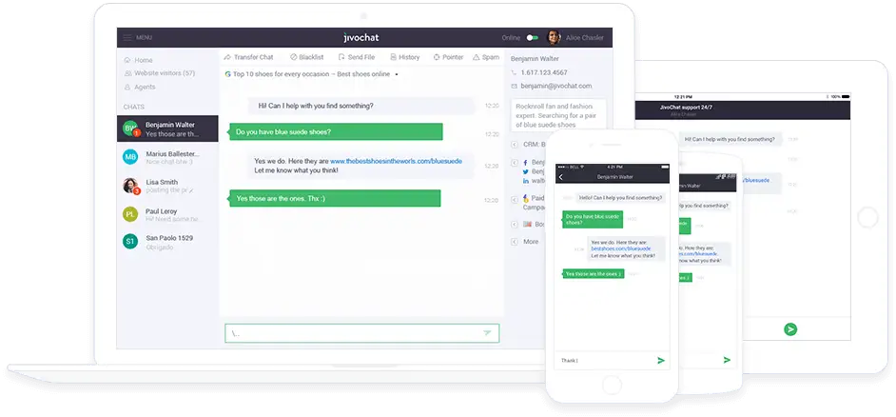
Task: Expand the social profiles section chevron
Action: point(515,163)
